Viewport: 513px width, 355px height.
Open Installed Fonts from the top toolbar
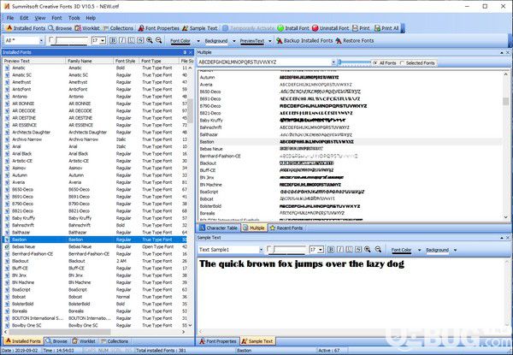coord(26,28)
